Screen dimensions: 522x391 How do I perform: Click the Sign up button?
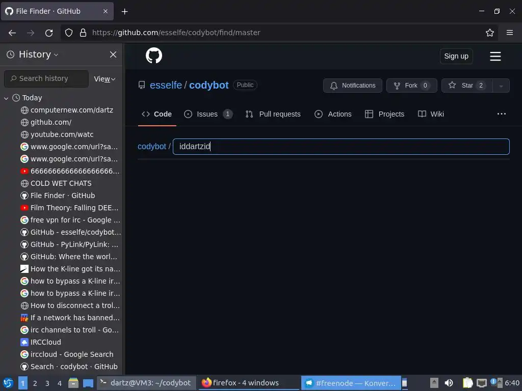(x=456, y=56)
